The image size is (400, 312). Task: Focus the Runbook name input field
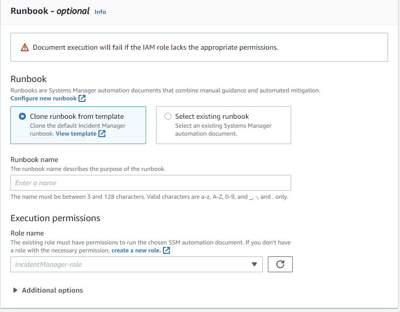point(151,183)
